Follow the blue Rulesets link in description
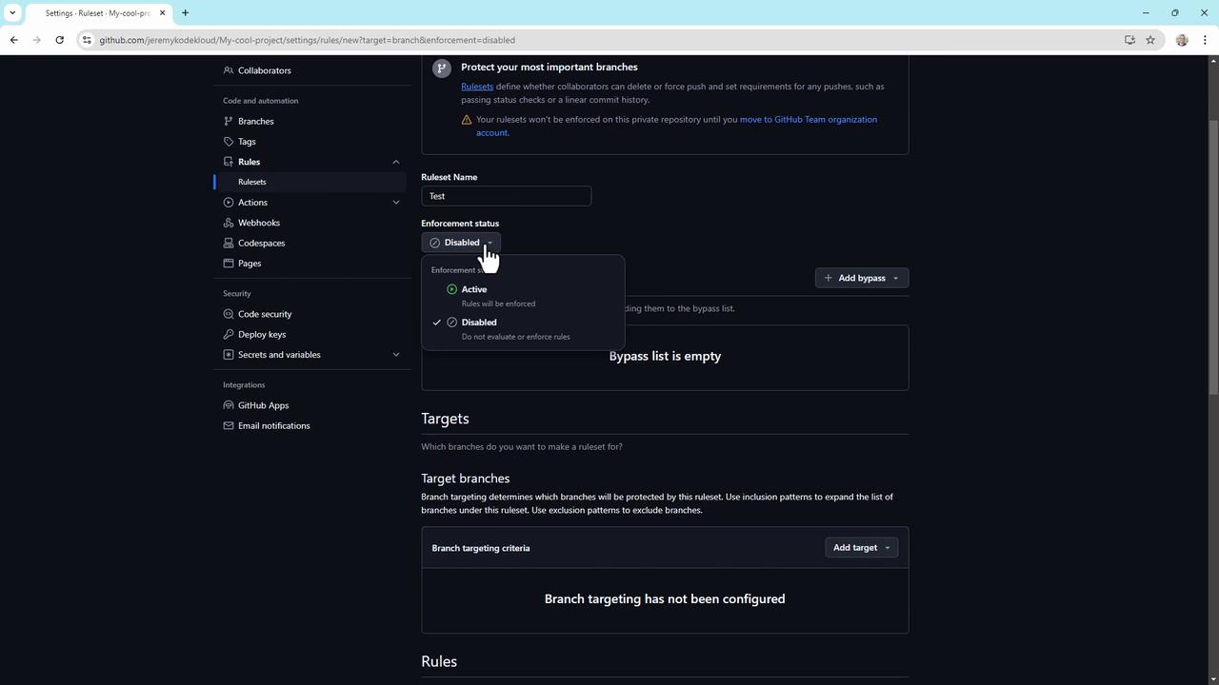 coord(477,87)
